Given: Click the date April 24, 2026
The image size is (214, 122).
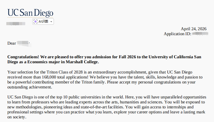Looking at the screenshot, I should click(x=193, y=29).
